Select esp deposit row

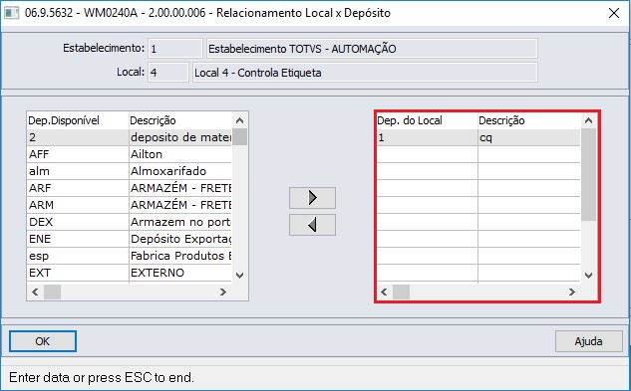coord(130,256)
